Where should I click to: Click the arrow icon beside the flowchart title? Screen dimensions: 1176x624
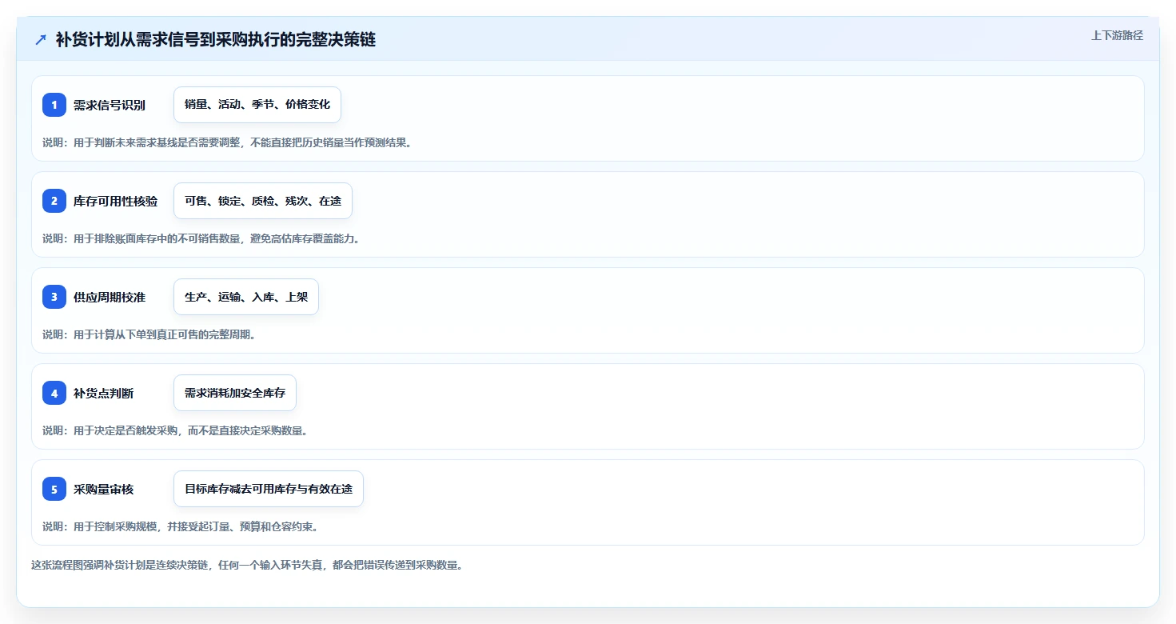tap(41, 39)
